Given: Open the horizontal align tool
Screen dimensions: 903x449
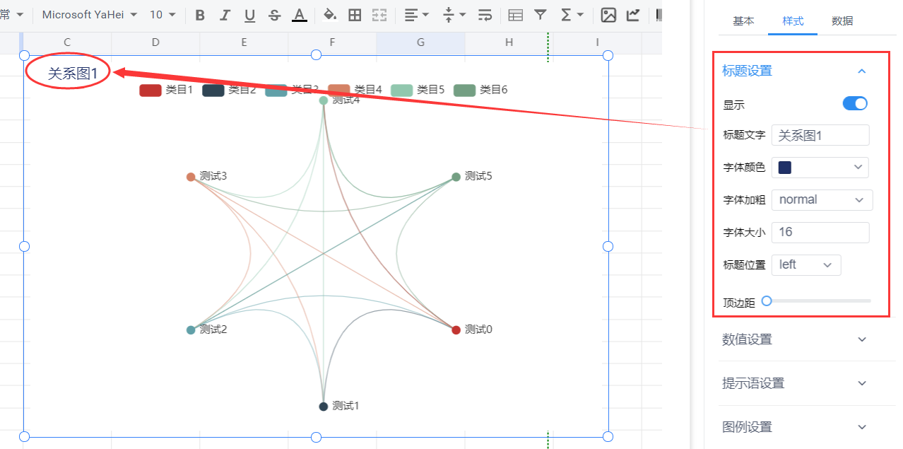Looking at the screenshot, I should click(x=411, y=15).
